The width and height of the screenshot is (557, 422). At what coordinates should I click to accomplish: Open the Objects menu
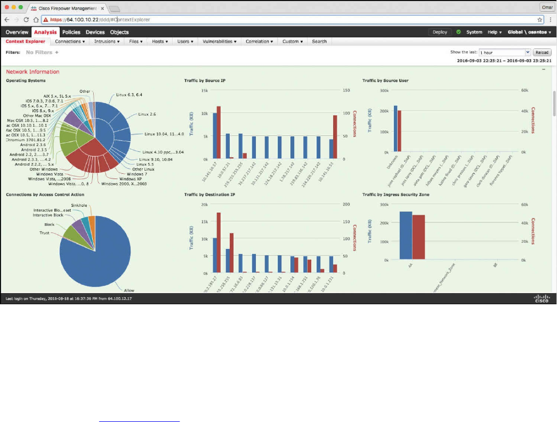(119, 32)
